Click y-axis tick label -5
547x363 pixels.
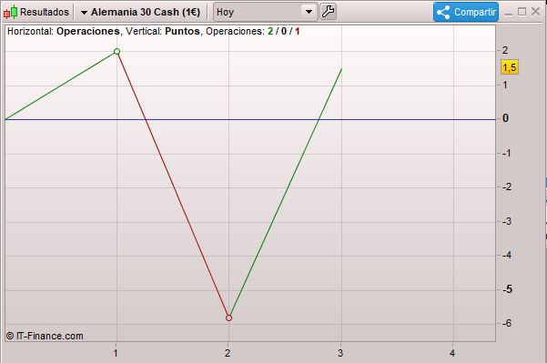coord(507,289)
